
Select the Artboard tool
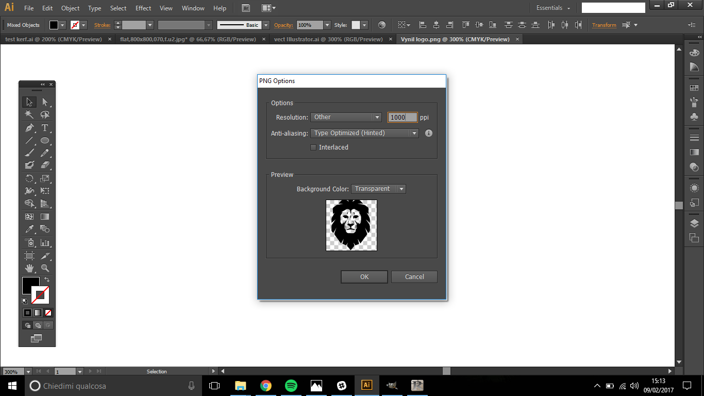pos(29,256)
